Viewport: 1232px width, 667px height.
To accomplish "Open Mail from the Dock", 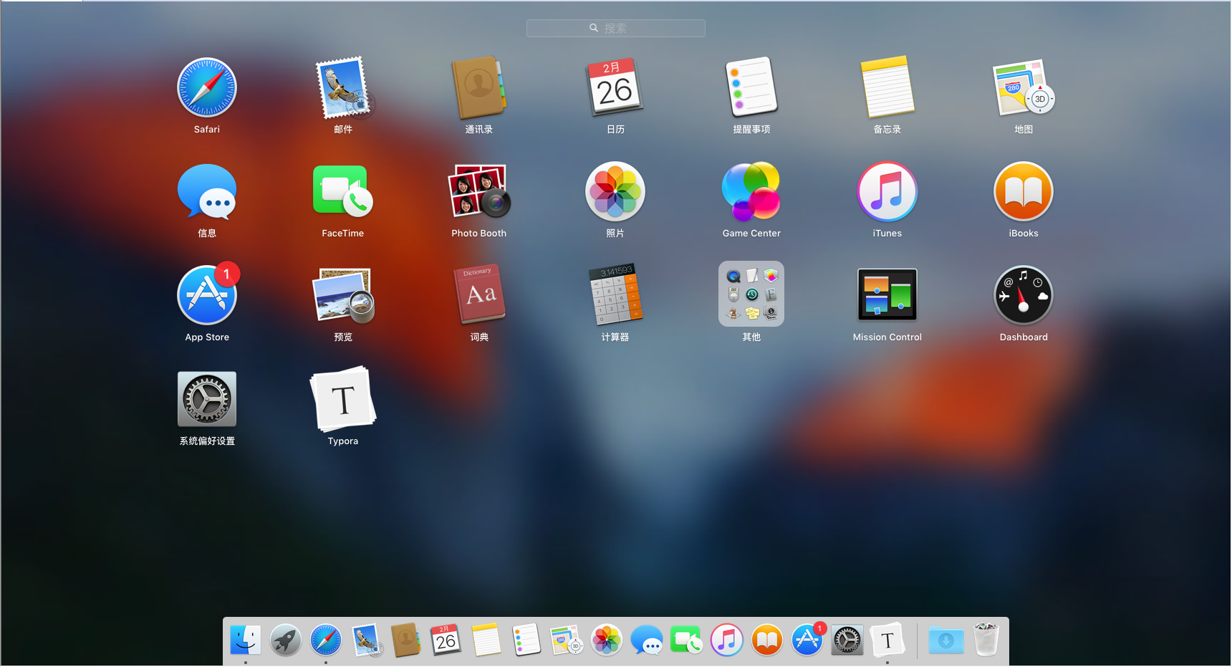I will (x=367, y=640).
